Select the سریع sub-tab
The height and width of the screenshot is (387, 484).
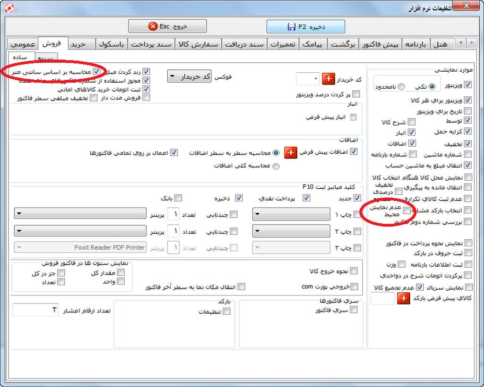[x=46, y=58]
